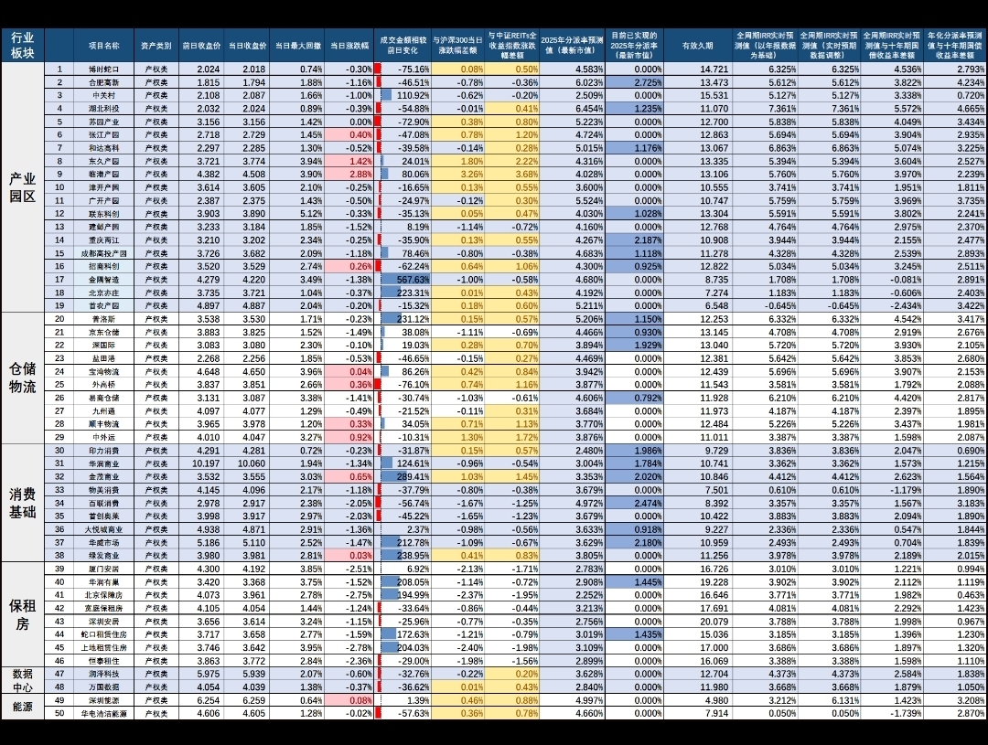Click the 6.454% distribution forecast cell
988x745 pixels.
(572, 108)
